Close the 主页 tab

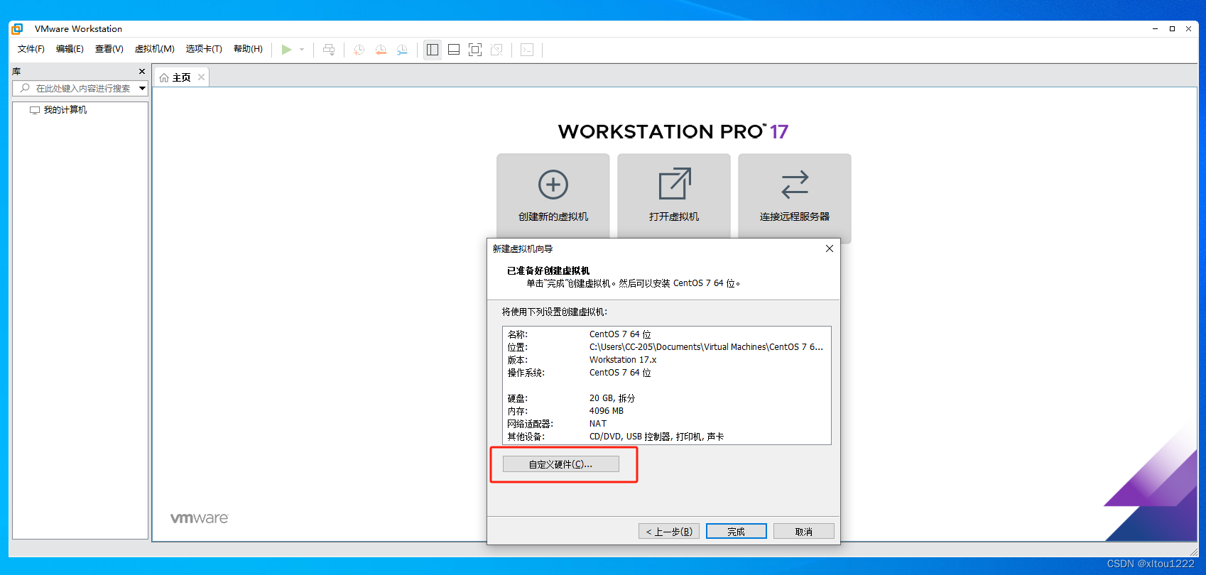(x=202, y=77)
